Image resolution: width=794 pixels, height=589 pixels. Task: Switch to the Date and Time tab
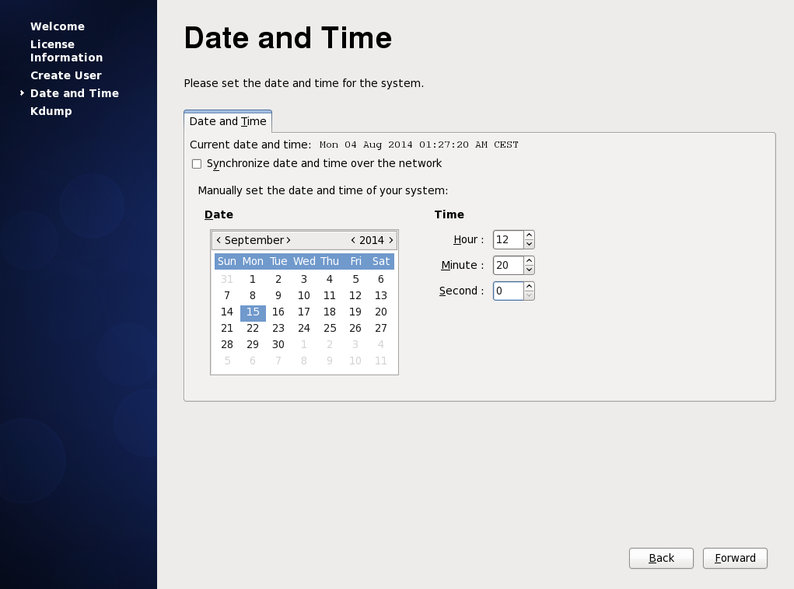tap(227, 122)
